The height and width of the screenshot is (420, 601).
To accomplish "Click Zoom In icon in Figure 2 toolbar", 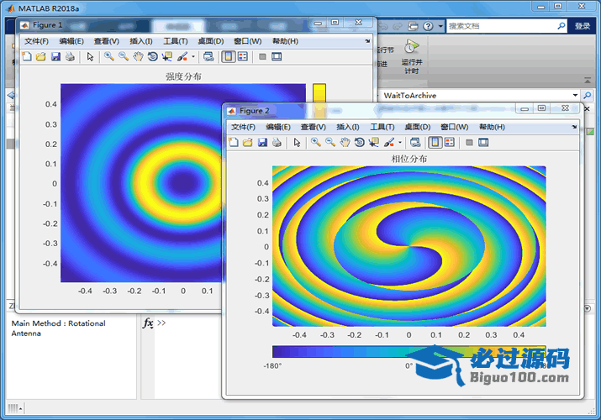I will pyautogui.click(x=316, y=142).
